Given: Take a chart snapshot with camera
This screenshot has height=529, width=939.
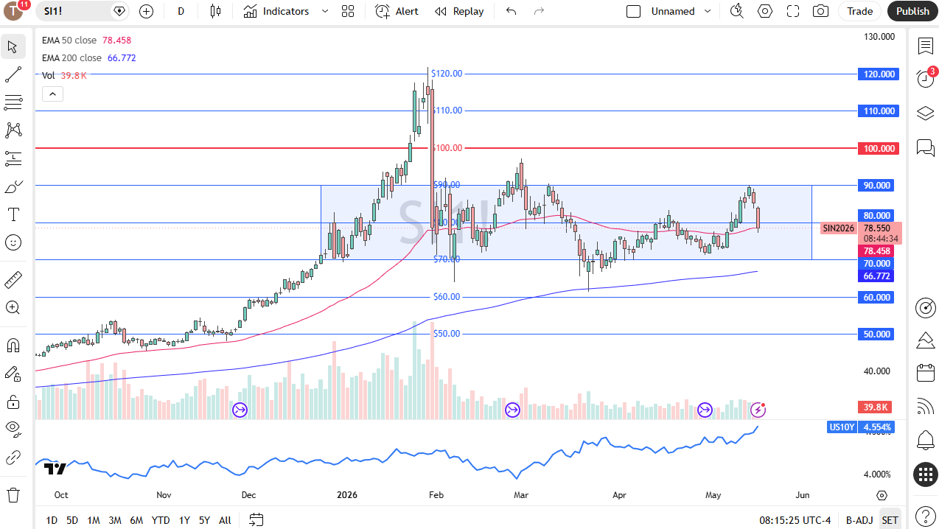Looking at the screenshot, I should pos(820,11).
